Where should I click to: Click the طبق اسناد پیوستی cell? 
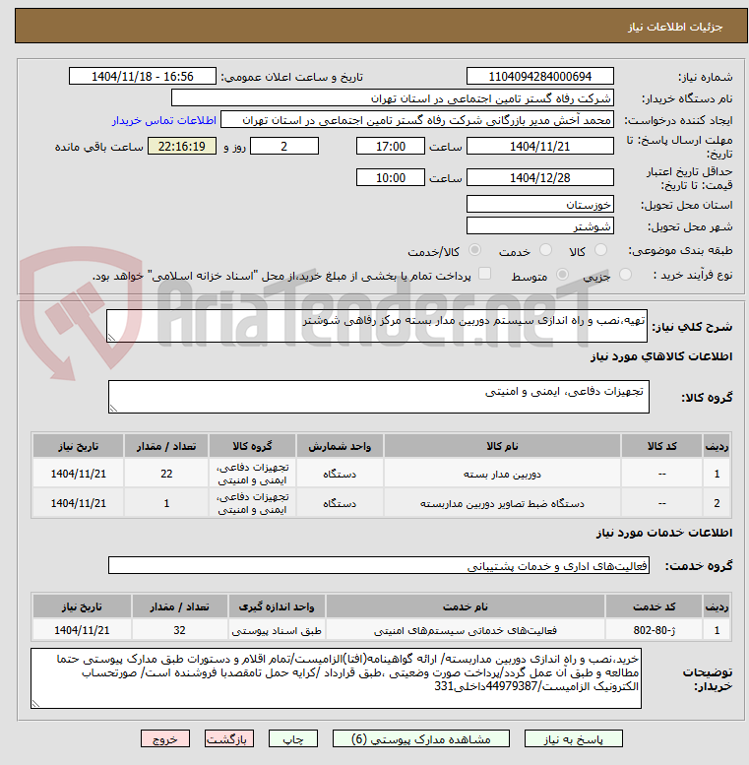point(277,630)
